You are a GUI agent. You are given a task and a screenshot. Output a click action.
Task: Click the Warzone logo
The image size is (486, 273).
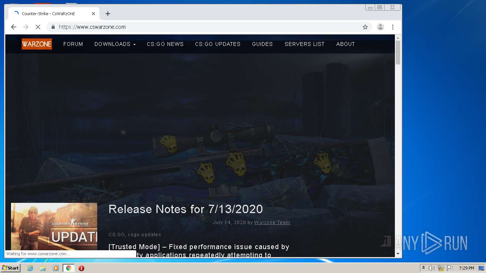(37, 44)
